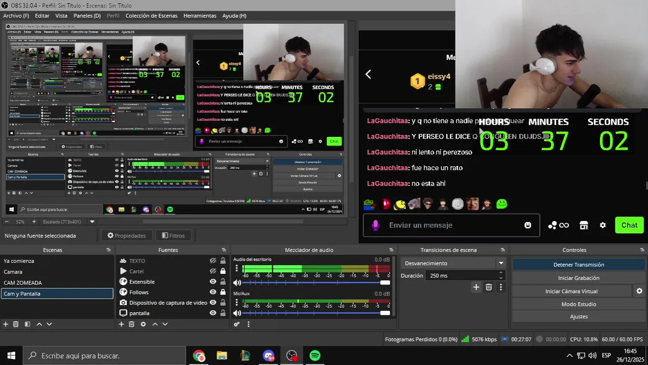Open the Archivo menu
Image resolution: width=648 pixels, height=365 pixels.
(x=16, y=16)
